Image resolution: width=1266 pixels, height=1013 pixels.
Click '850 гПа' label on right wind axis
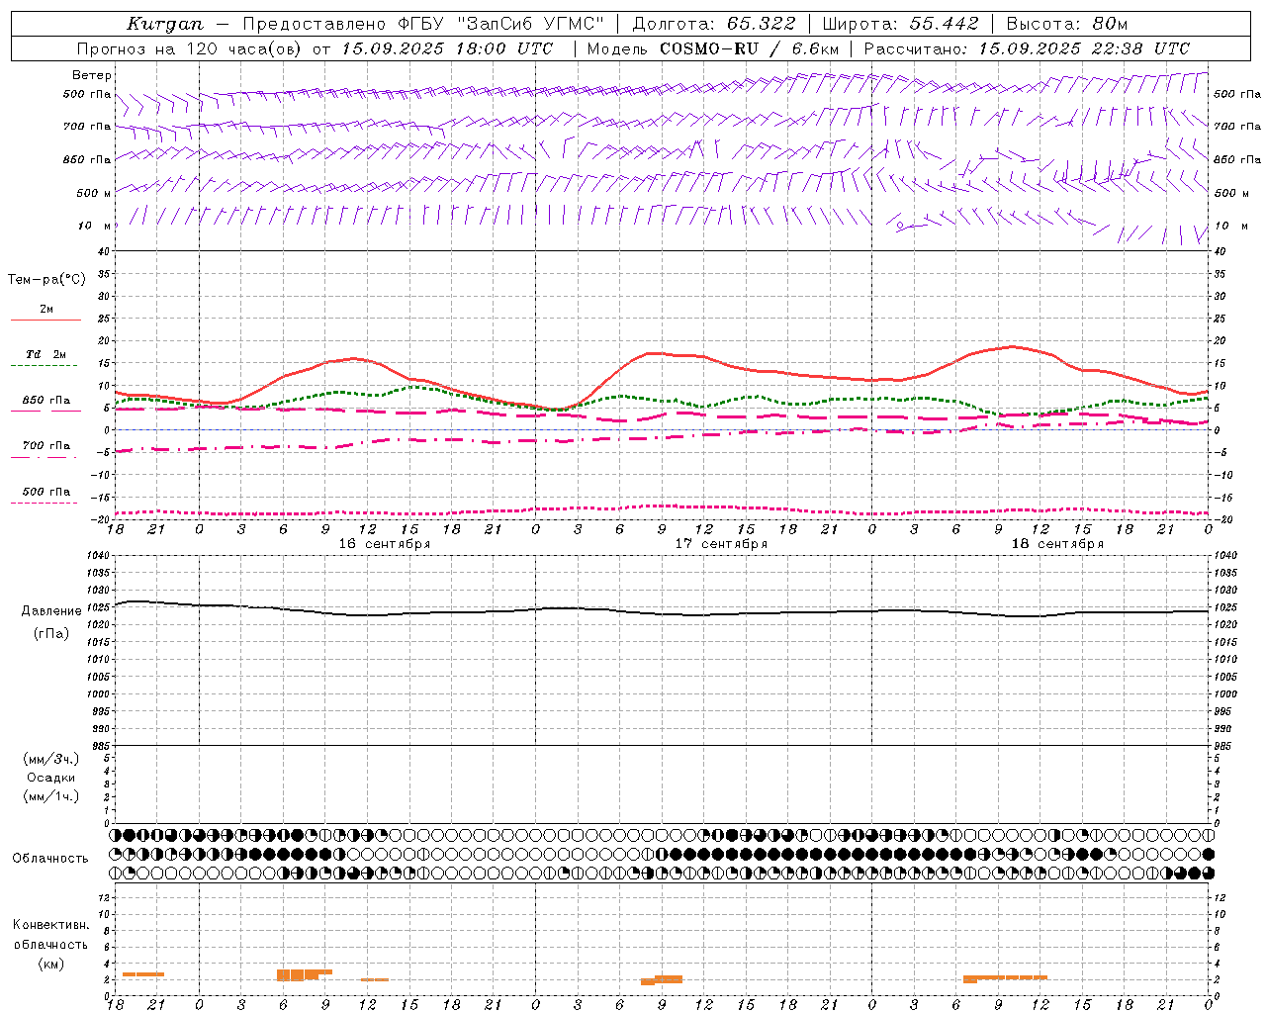pos(1237,159)
